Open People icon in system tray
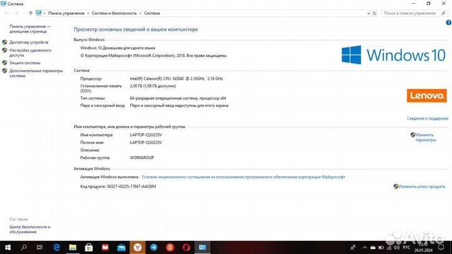This screenshot has width=452, height=254. click(353, 247)
